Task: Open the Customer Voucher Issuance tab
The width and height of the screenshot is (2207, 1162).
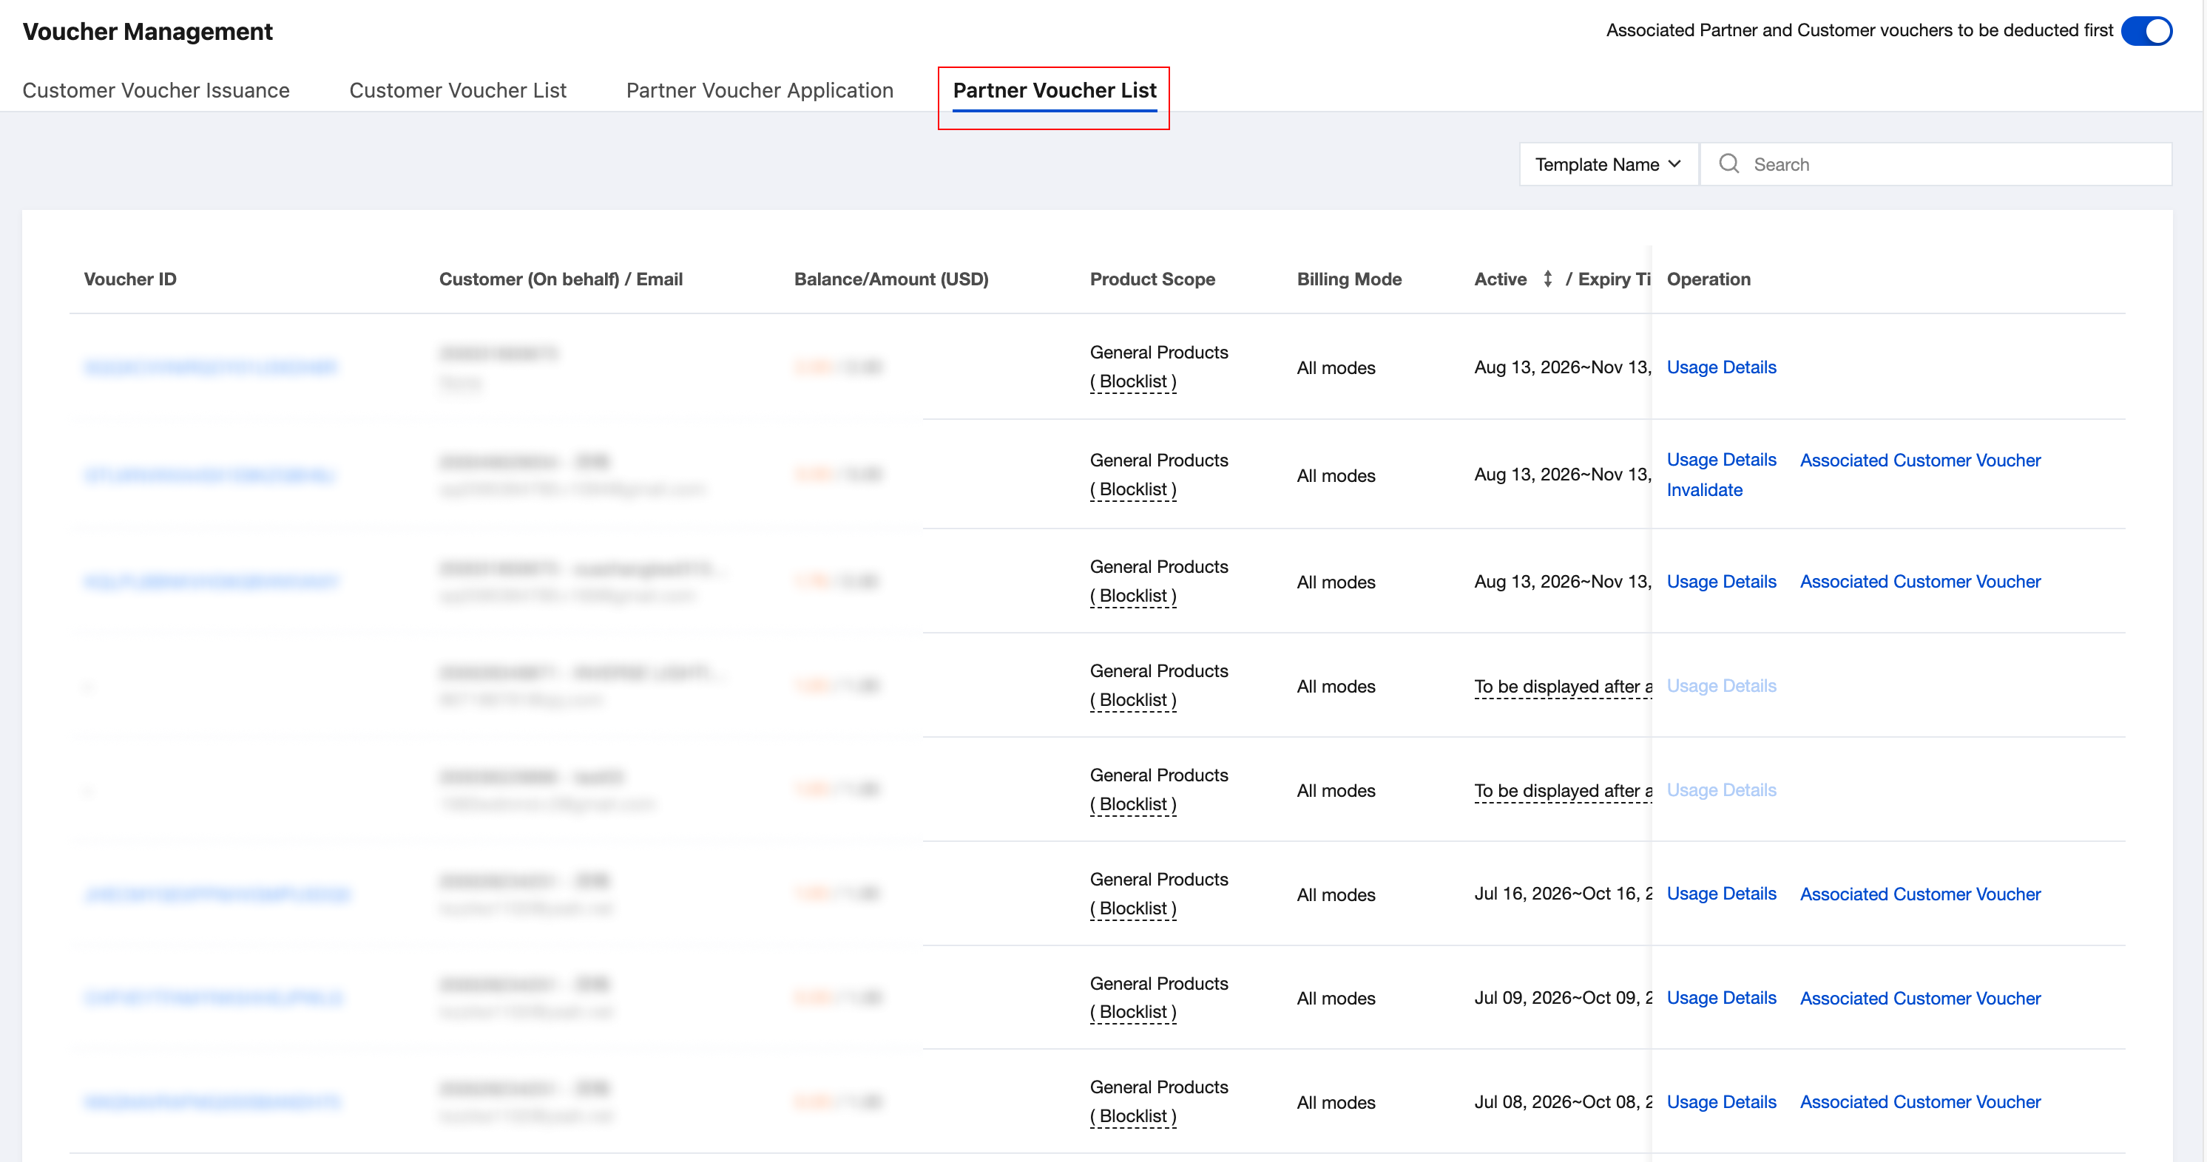Action: (156, 90)
